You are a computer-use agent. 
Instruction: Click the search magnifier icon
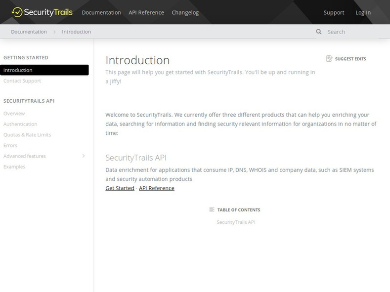tap(319, 32)
